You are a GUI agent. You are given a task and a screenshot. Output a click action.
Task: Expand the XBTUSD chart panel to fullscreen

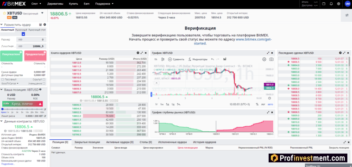click(268, 53)
